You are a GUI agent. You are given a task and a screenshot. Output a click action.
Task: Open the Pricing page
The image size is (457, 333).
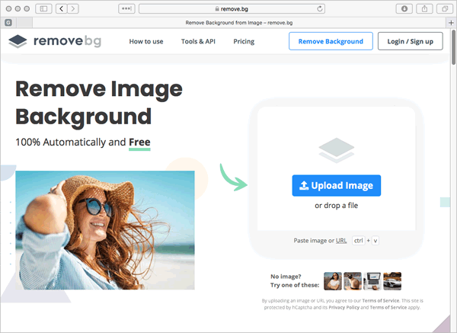point(244,41)
